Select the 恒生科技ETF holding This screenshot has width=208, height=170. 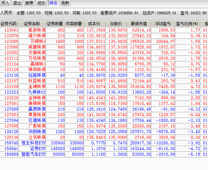coord(34,143)
